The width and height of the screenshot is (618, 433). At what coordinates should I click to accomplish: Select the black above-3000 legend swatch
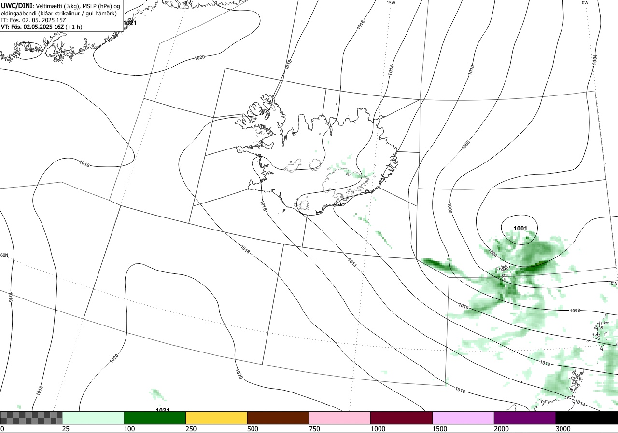point(587,418)
